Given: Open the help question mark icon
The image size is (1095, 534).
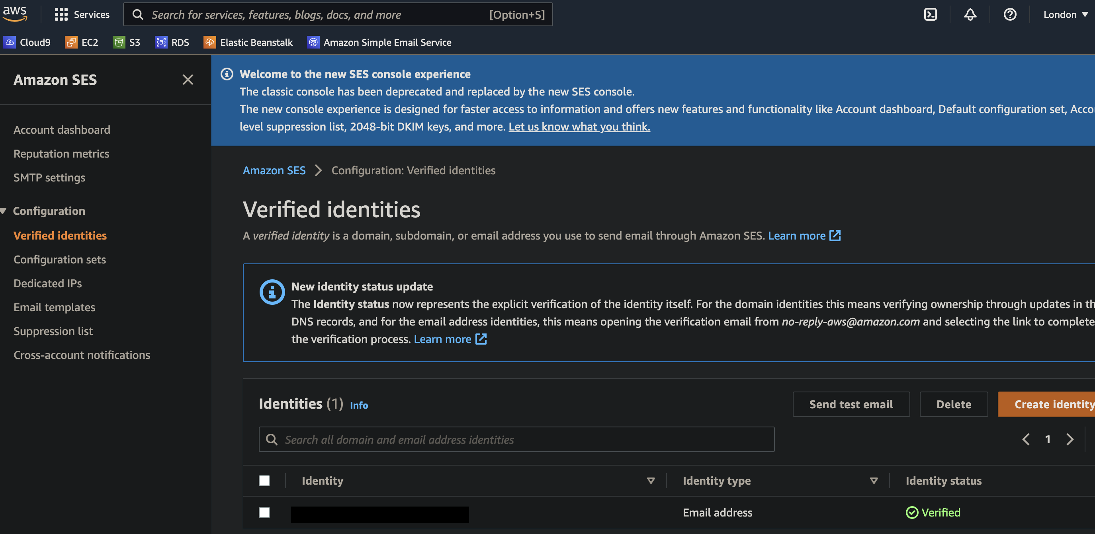Looking at the screenshot, I should [1009, 14].
